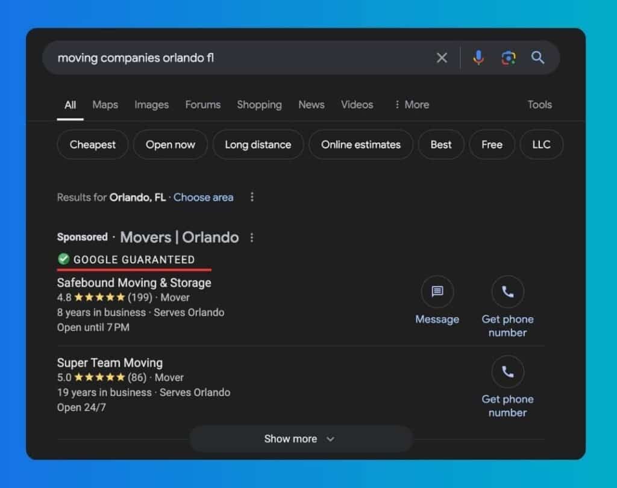
Task: Switch to the Maps tab
Action: pyautogui.click(x=105, y=105)
